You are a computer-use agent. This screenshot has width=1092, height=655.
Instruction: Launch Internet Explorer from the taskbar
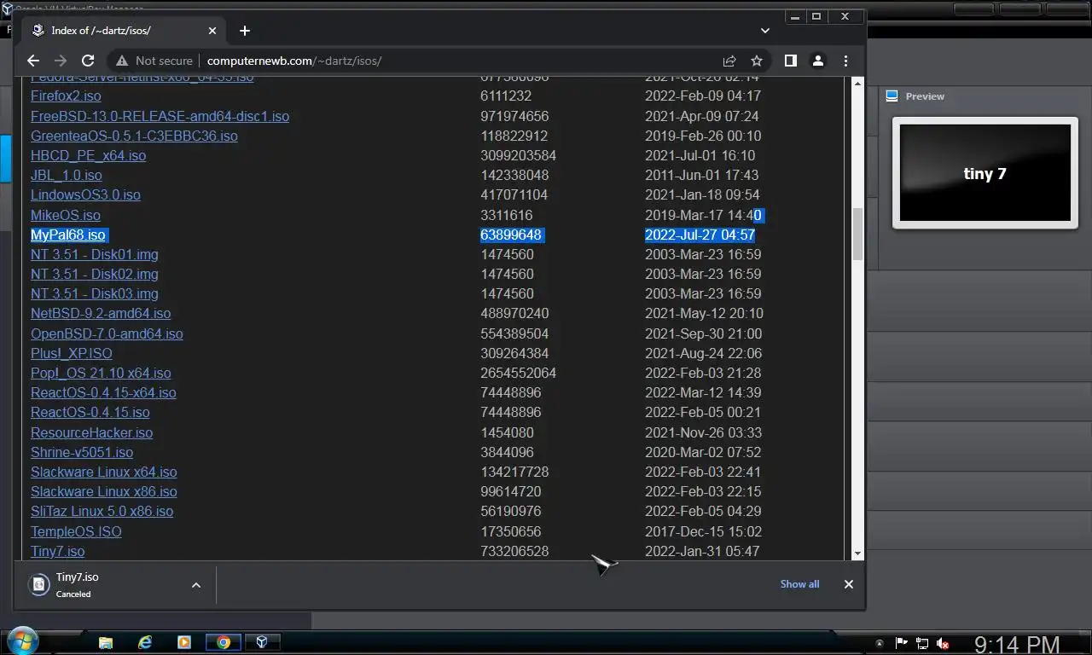(145, 642)
